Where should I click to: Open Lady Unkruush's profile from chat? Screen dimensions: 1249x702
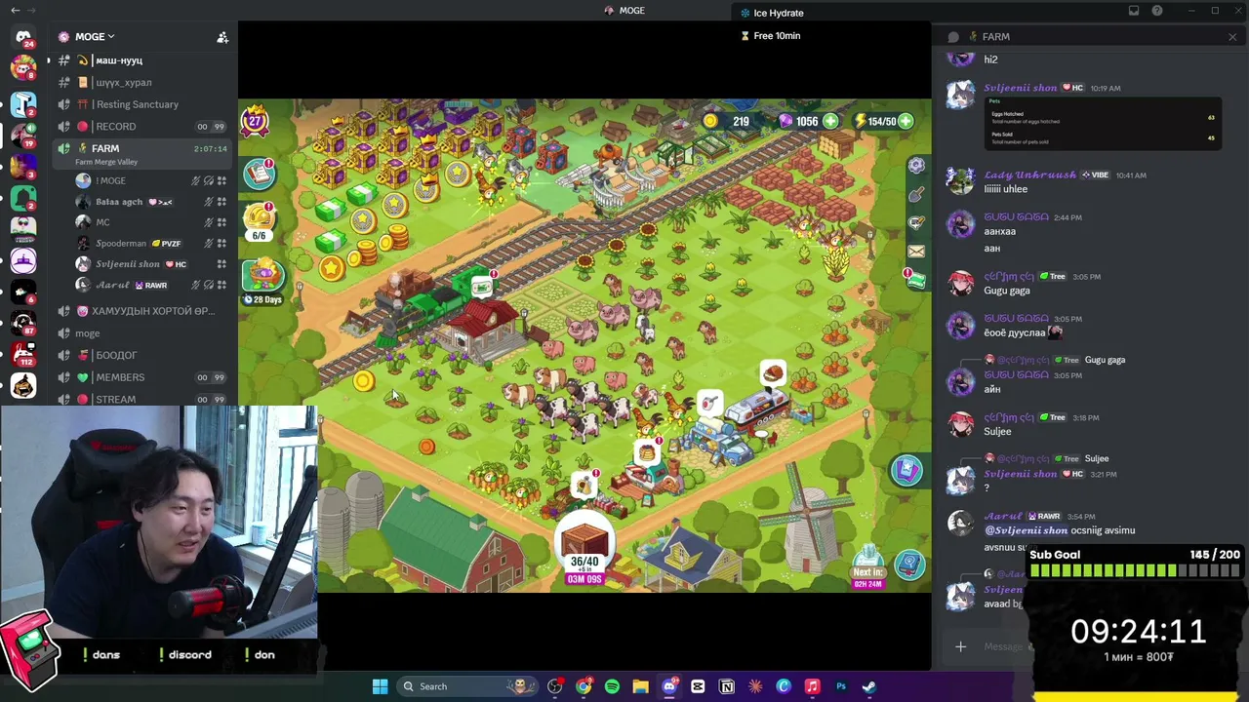(x=1031, y=175)
